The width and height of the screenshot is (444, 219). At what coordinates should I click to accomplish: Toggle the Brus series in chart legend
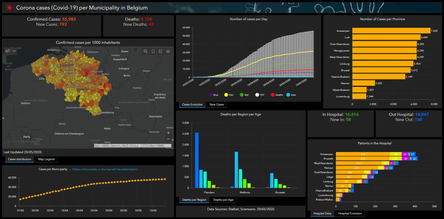click(x=213, y=94)
